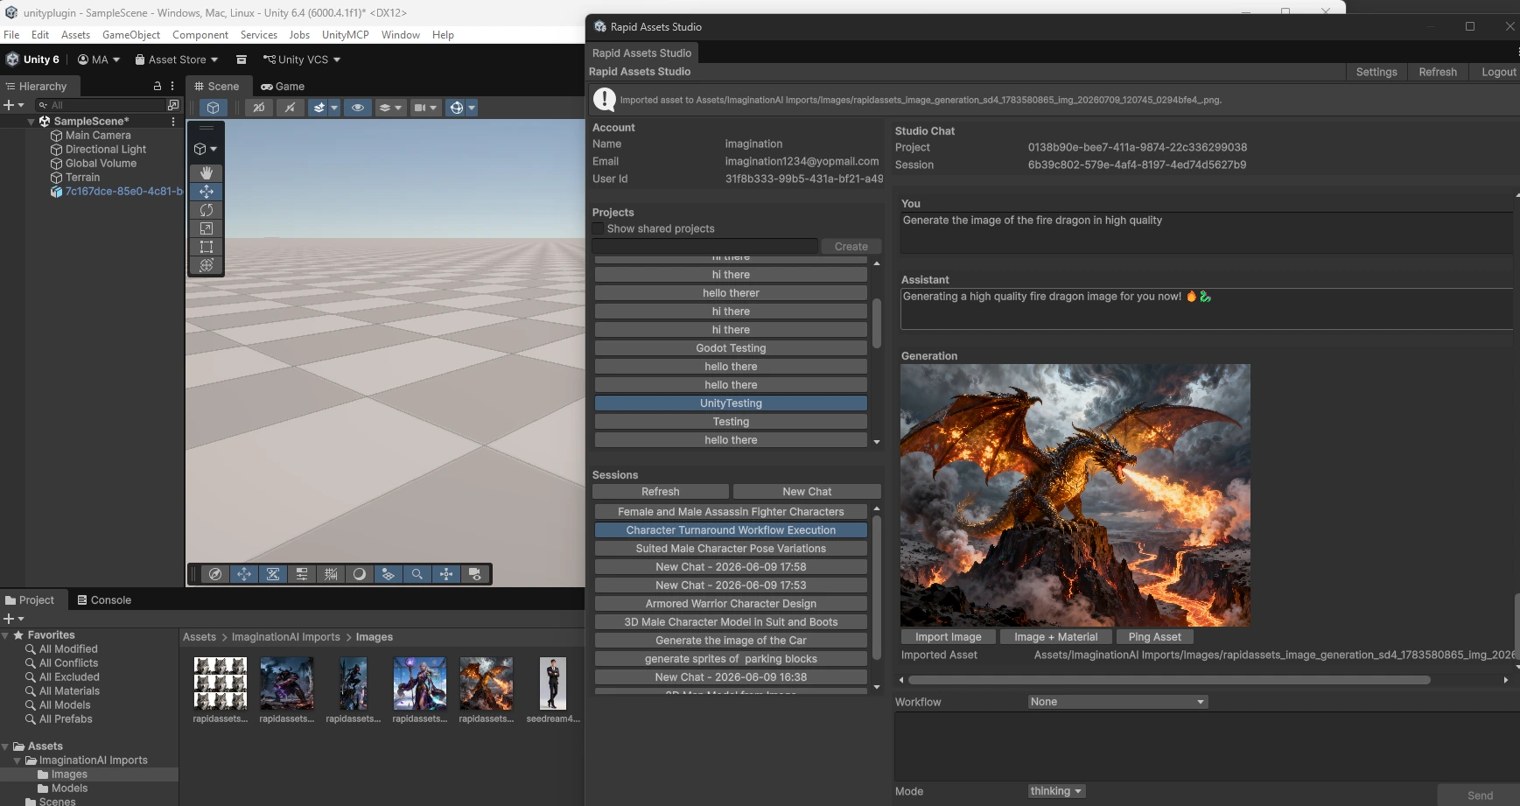Viewport: 1520px width, 806px height.
Task: Toggle scene audio mute icon
Action: pyautogui.click(x=290, y=108)
